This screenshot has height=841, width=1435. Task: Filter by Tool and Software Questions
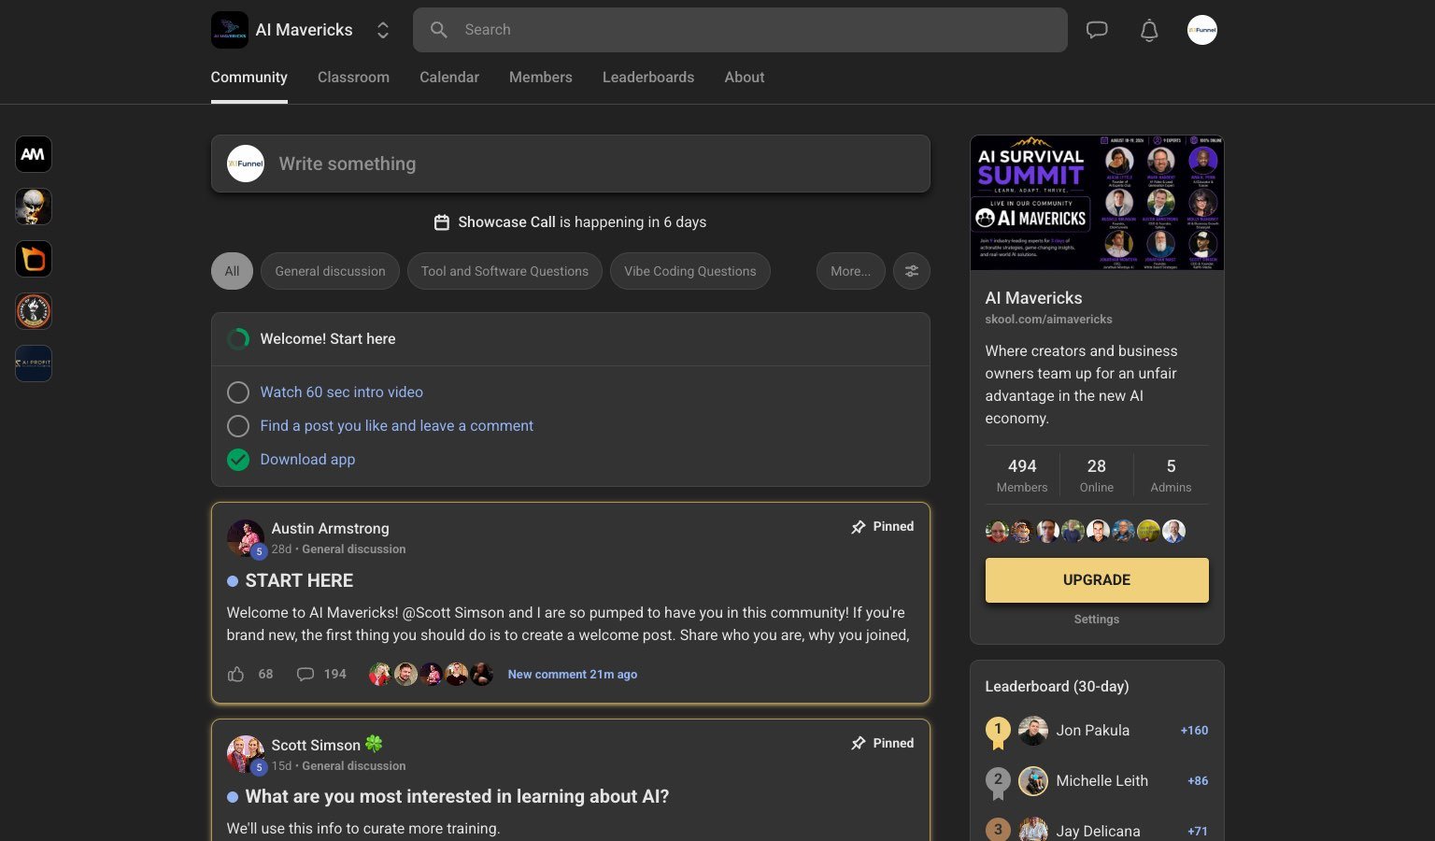[504, 271]
